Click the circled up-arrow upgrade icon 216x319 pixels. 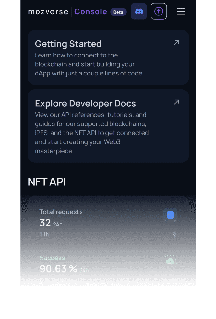pos(159,11)
